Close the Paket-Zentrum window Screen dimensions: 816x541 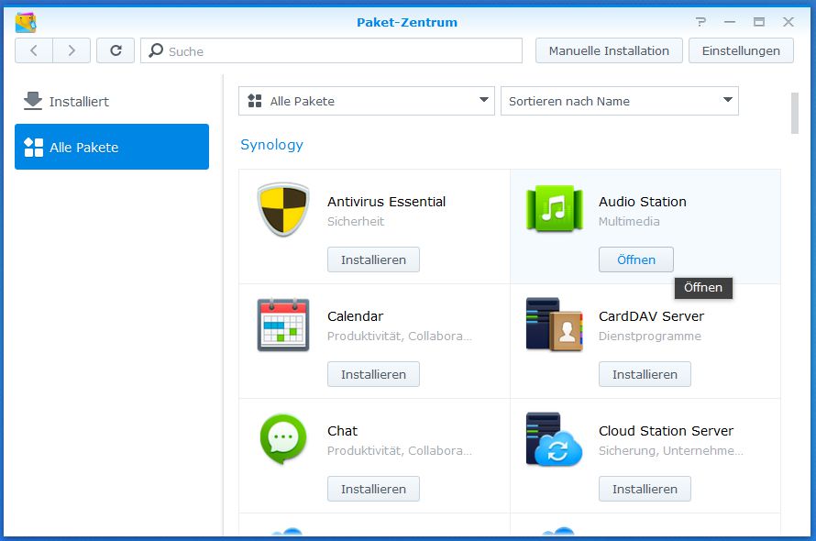pyautogui.click(x=788, y=22)
